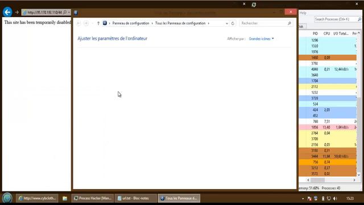
Task: Switch to the cybcloth Internet Explorer taskbar item
Action: pyautogui.click(x=37, y=198)
